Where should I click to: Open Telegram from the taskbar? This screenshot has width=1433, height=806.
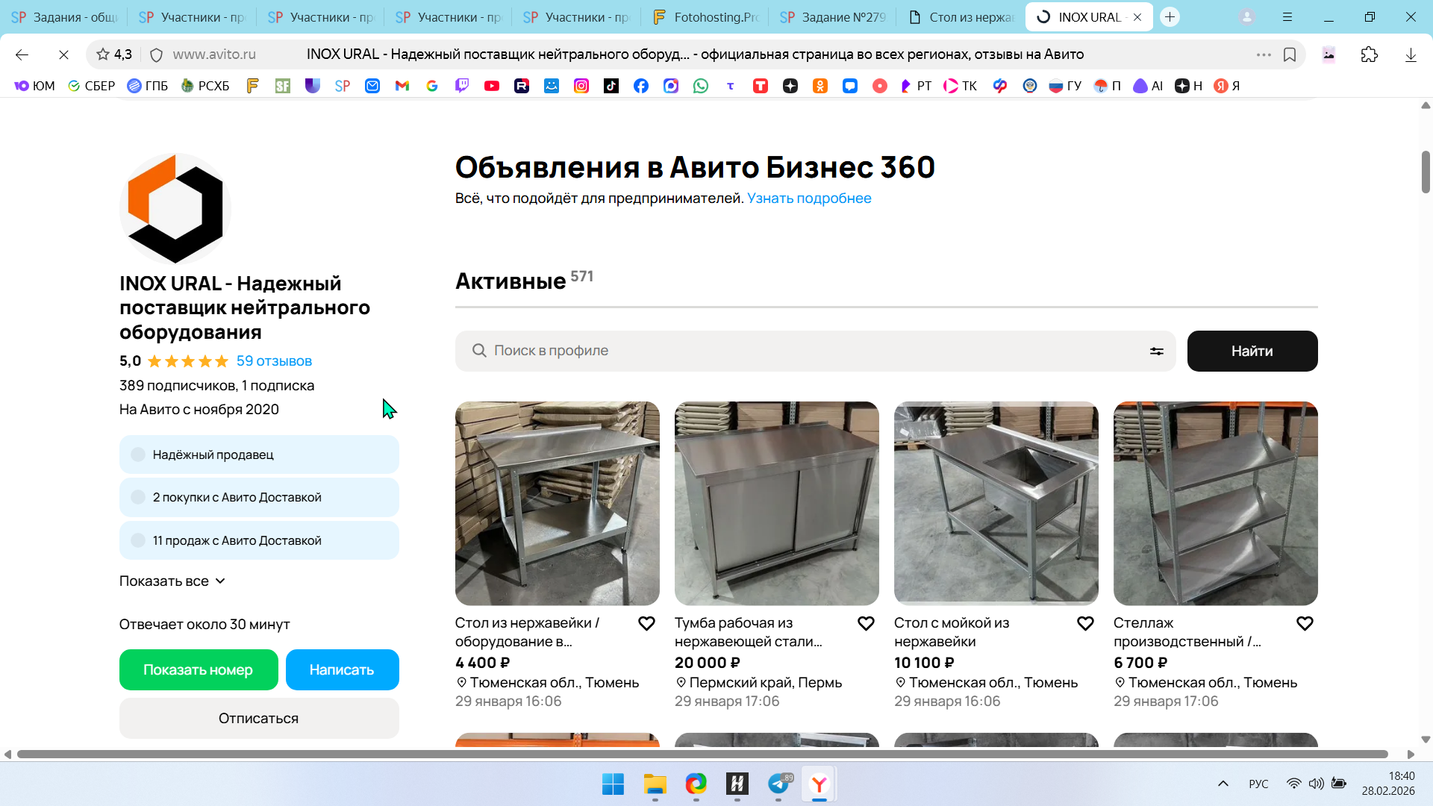click(x=778, y=784)
